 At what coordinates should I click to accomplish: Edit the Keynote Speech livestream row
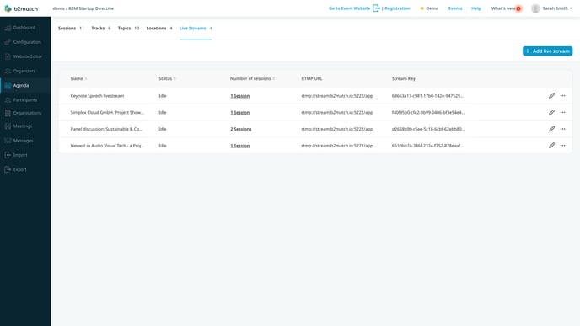pos(551,96)
